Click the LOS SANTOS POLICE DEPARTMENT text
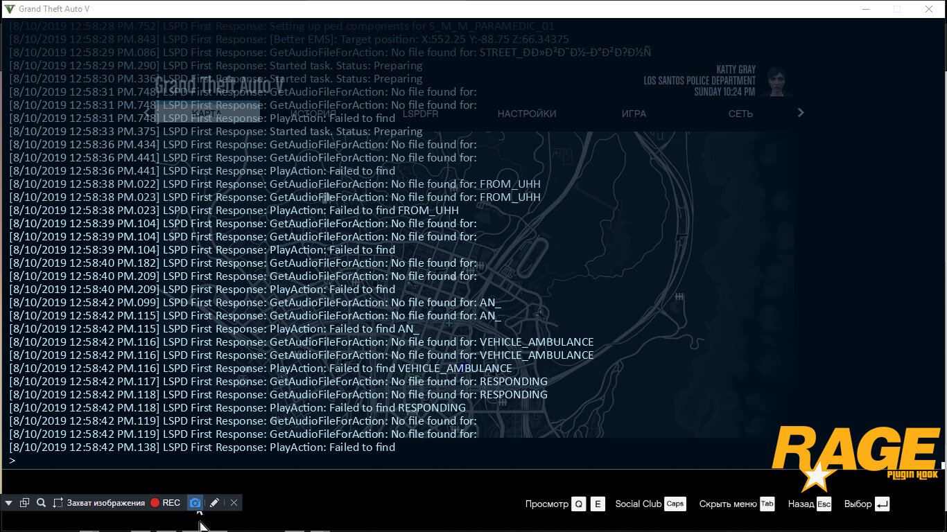This screenshot has height=532, width=947. coord(700,81)
